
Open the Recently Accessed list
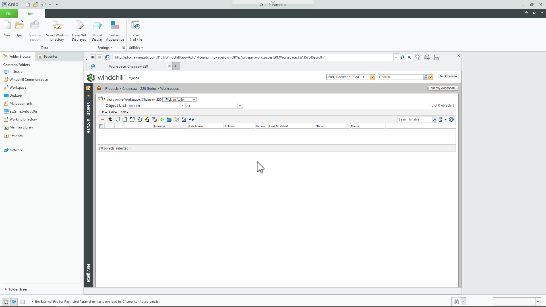tap(442, 88)
